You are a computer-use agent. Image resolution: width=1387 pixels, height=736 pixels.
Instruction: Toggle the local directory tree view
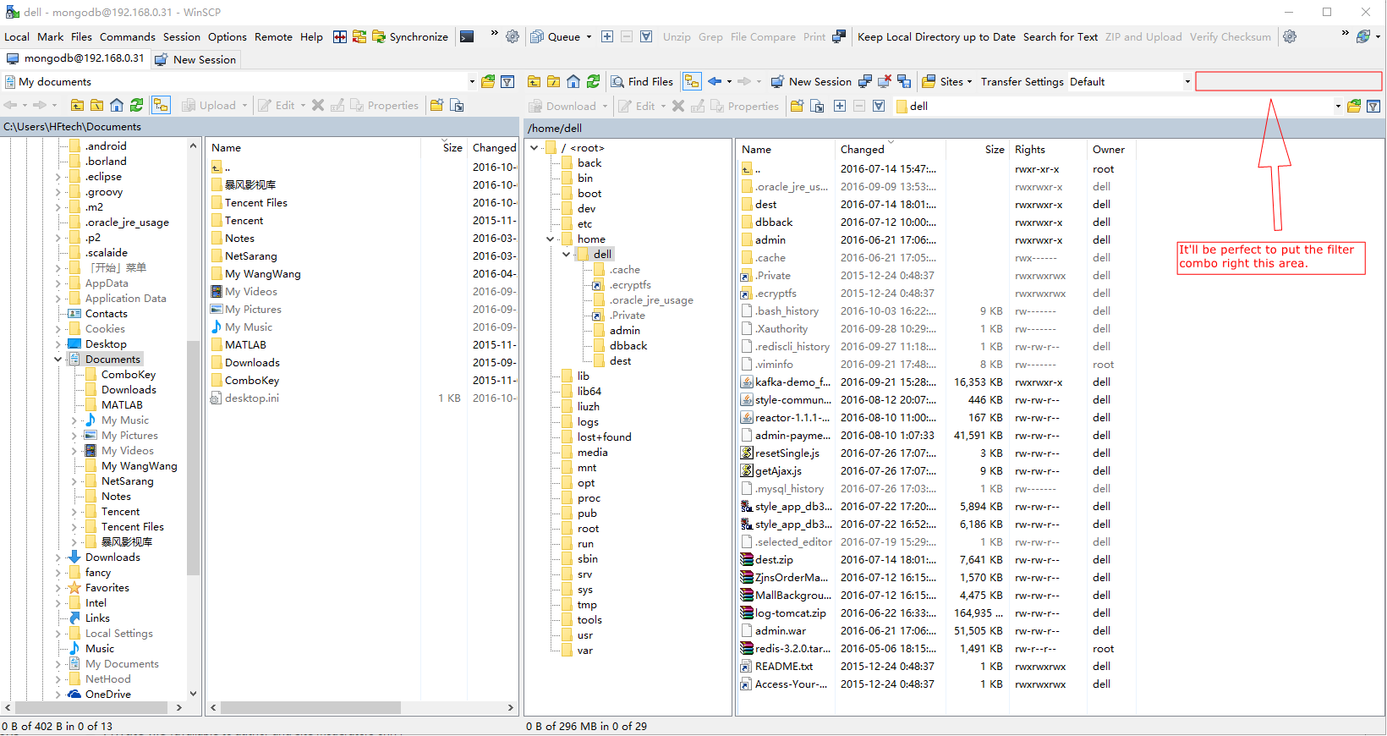click(x=161, y=105)
